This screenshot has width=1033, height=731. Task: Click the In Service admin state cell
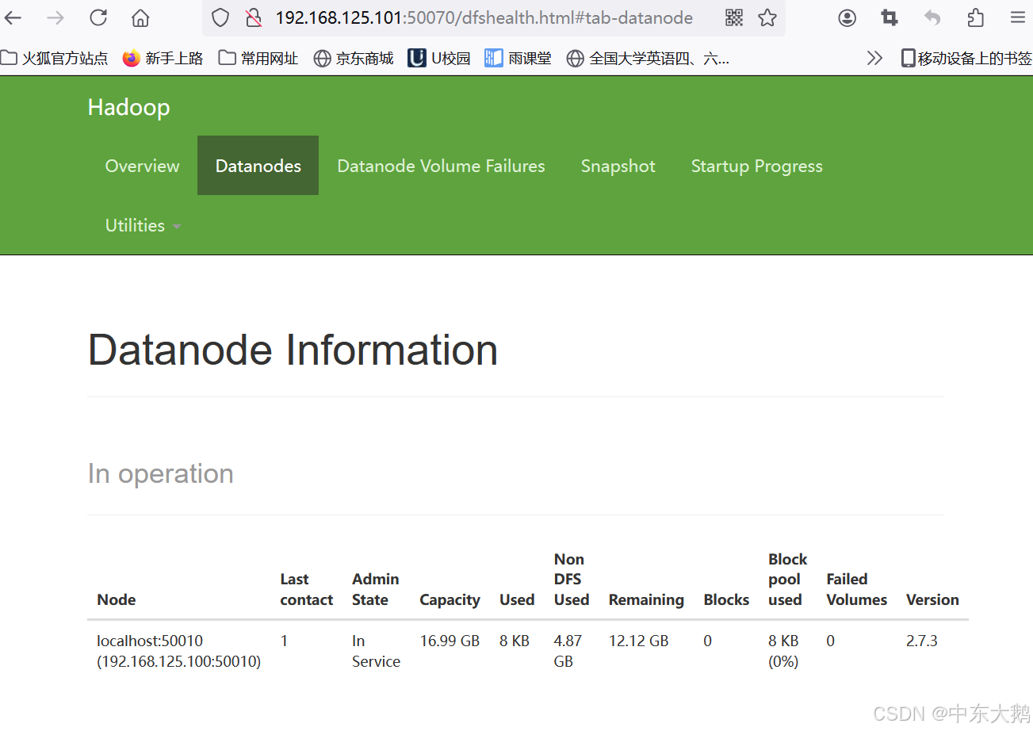click(x=376, y=651)
